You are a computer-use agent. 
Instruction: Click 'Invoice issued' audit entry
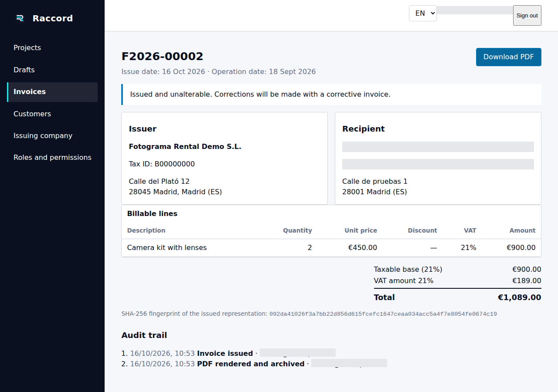tap(225, 354)
